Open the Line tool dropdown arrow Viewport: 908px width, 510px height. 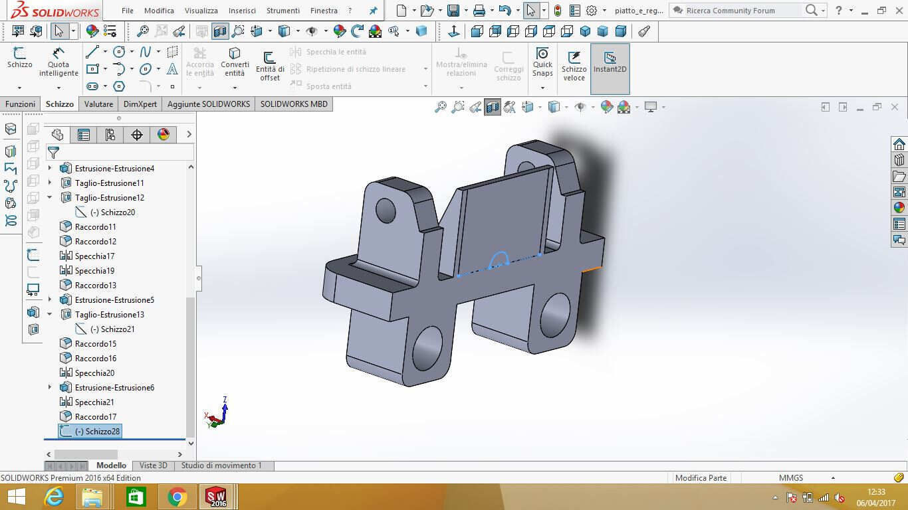coord(104,52)
